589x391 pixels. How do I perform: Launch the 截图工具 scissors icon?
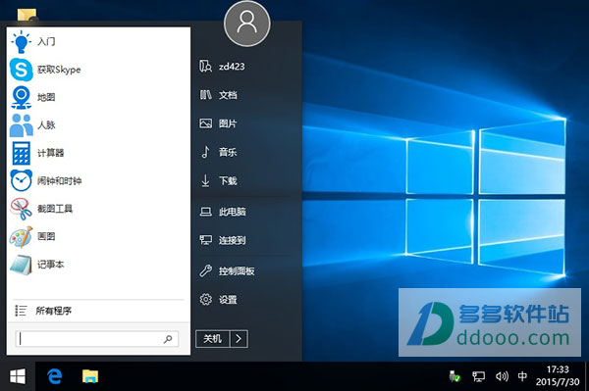click(x=22, y=209)
